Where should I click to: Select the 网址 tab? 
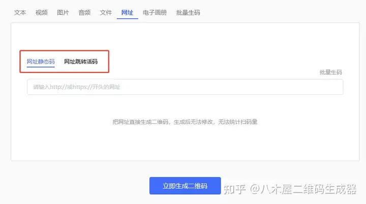[127, 13]
